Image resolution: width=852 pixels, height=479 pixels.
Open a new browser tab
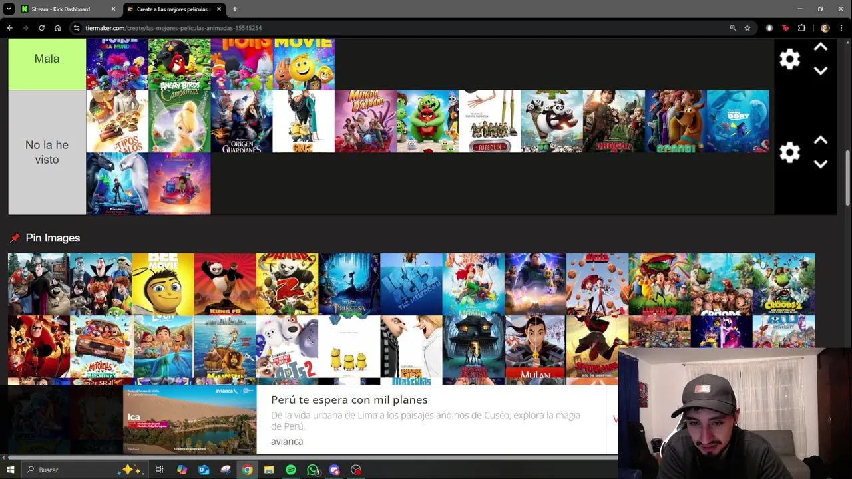click(x=234, y=9)
